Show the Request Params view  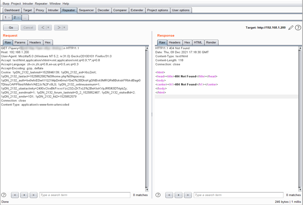coord(20,42)
